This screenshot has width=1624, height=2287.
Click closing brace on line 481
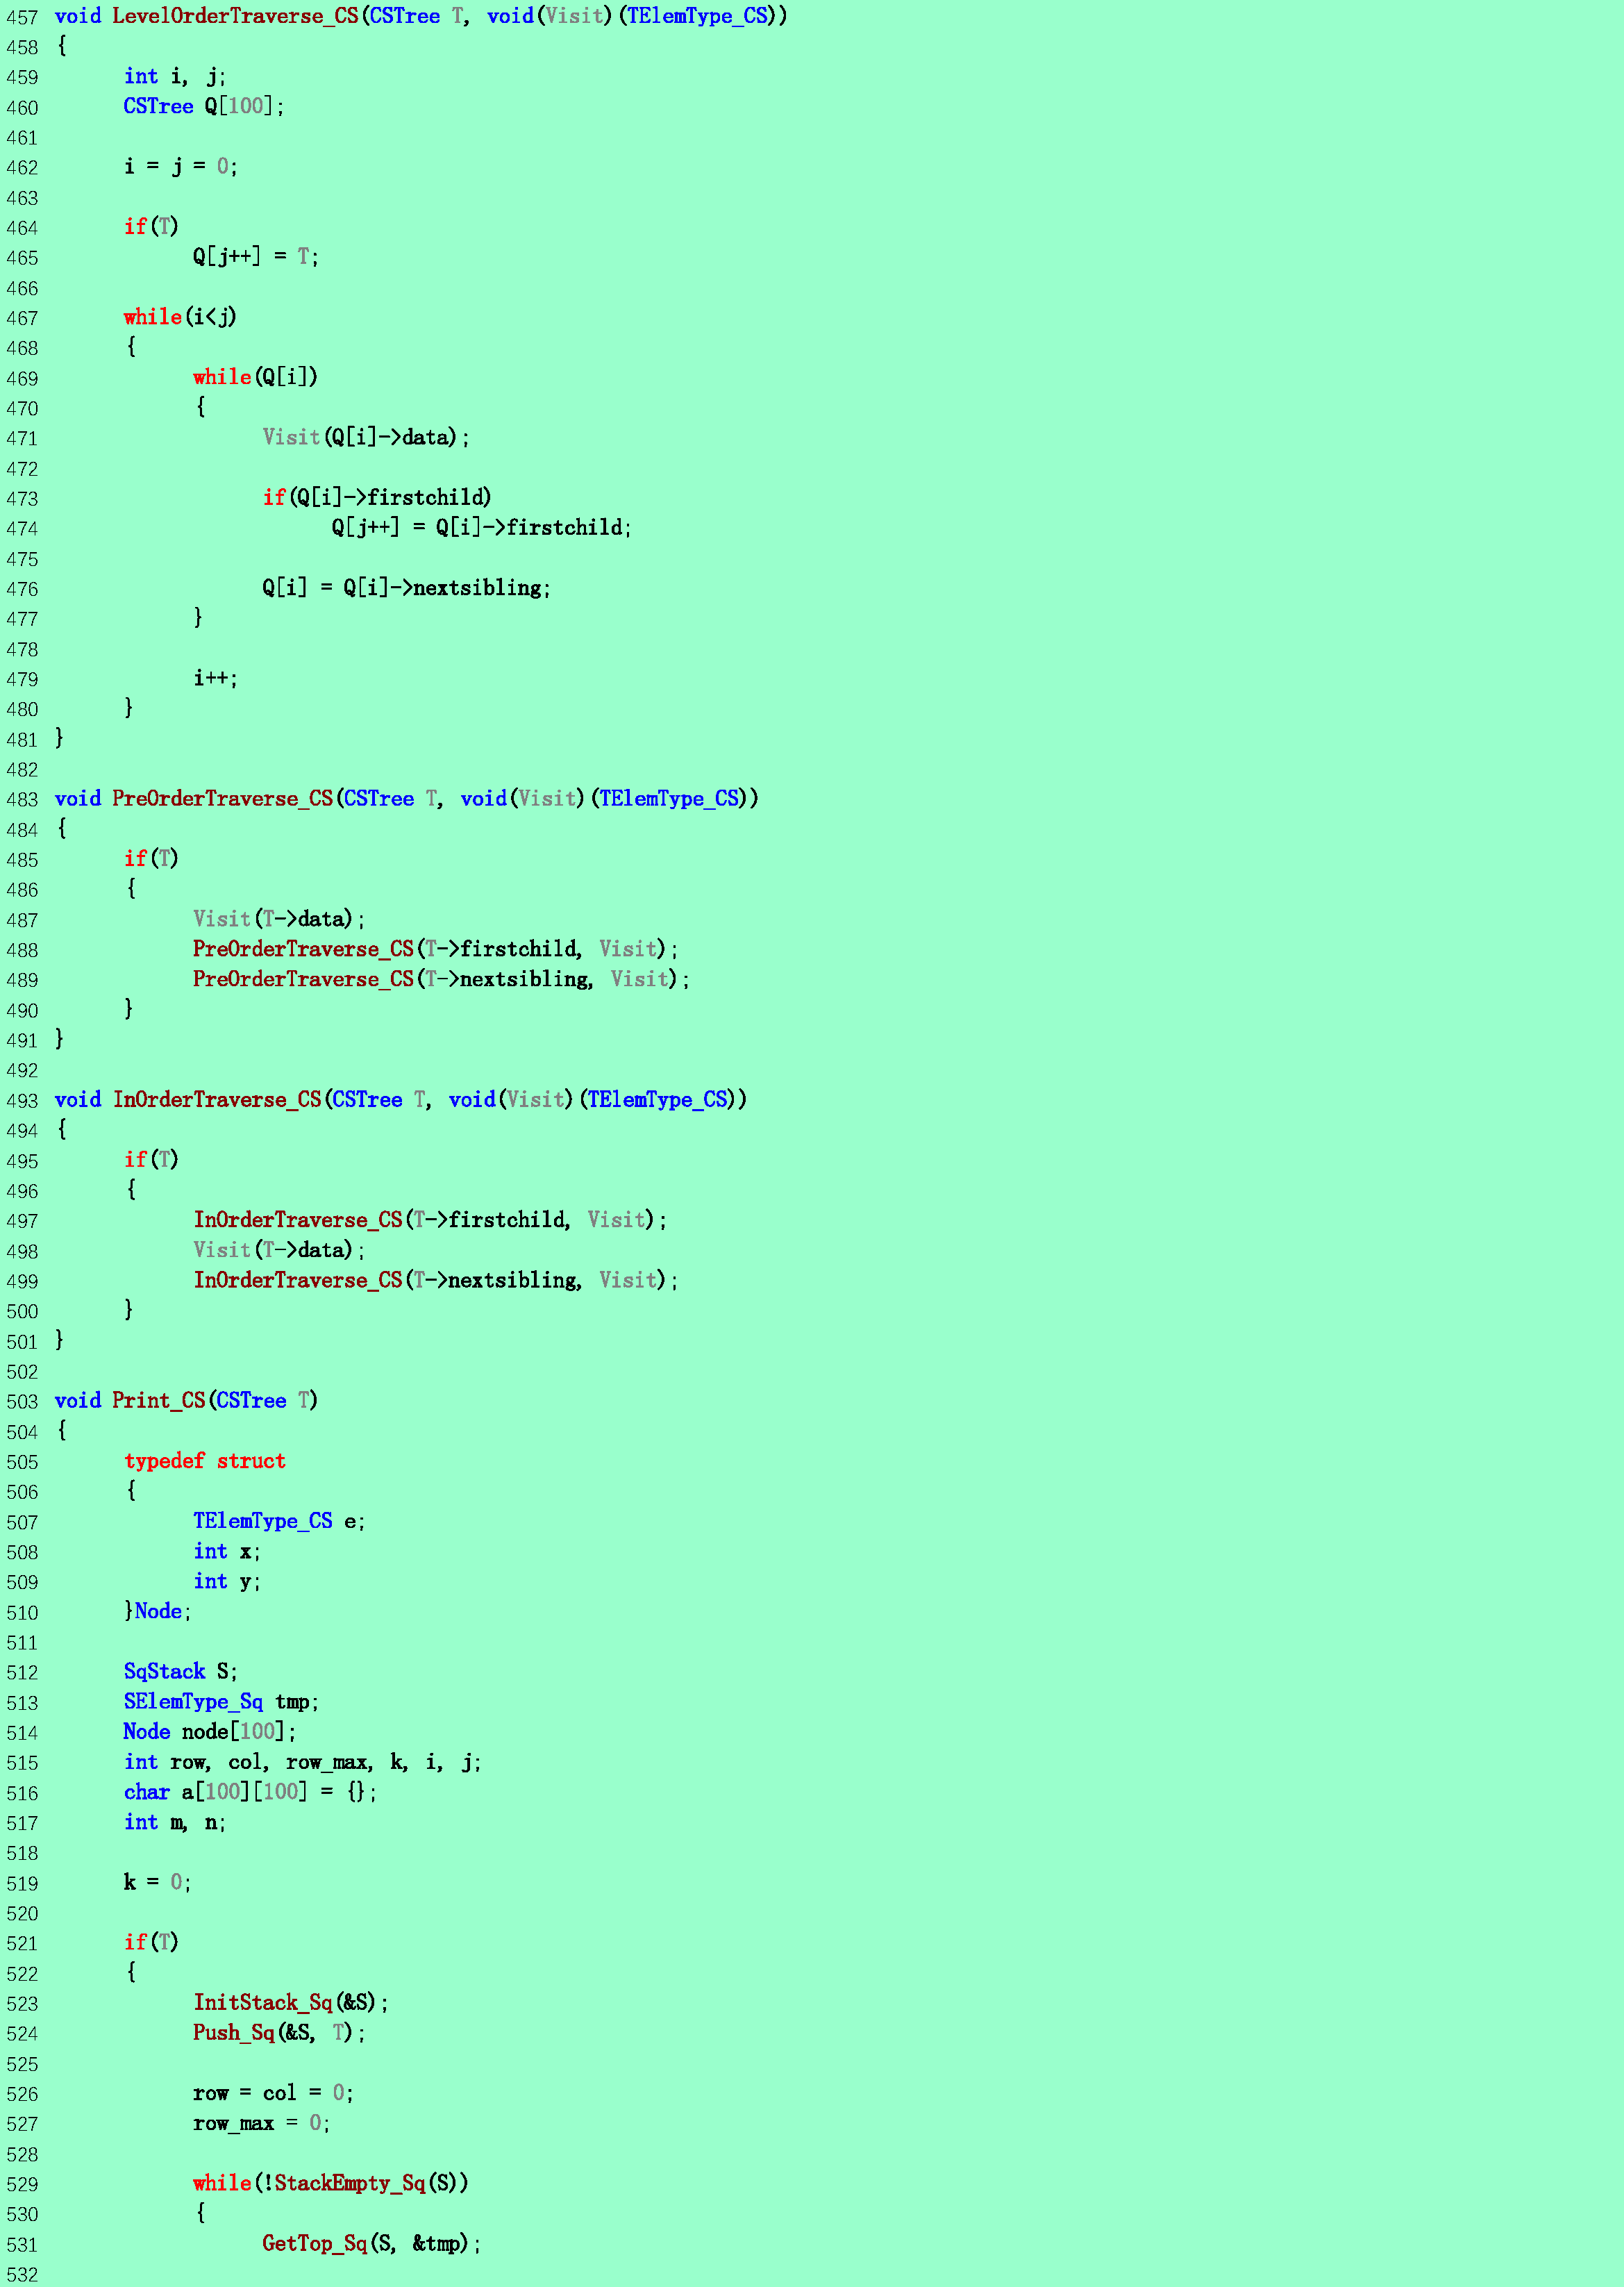59,738
